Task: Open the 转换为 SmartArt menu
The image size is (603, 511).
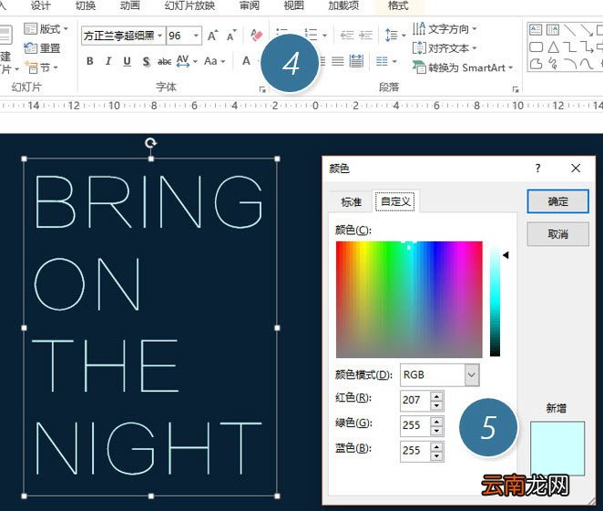Action: (463, 67)
